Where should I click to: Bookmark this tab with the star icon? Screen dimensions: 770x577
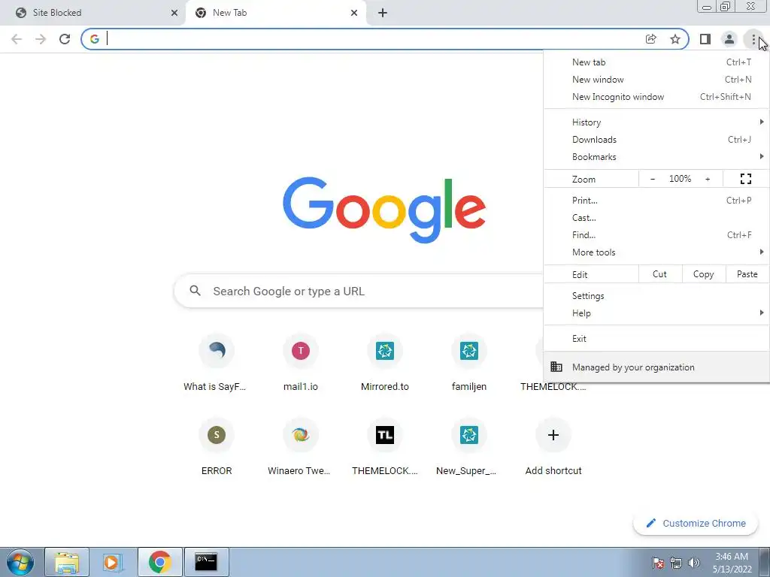point(675,39)
